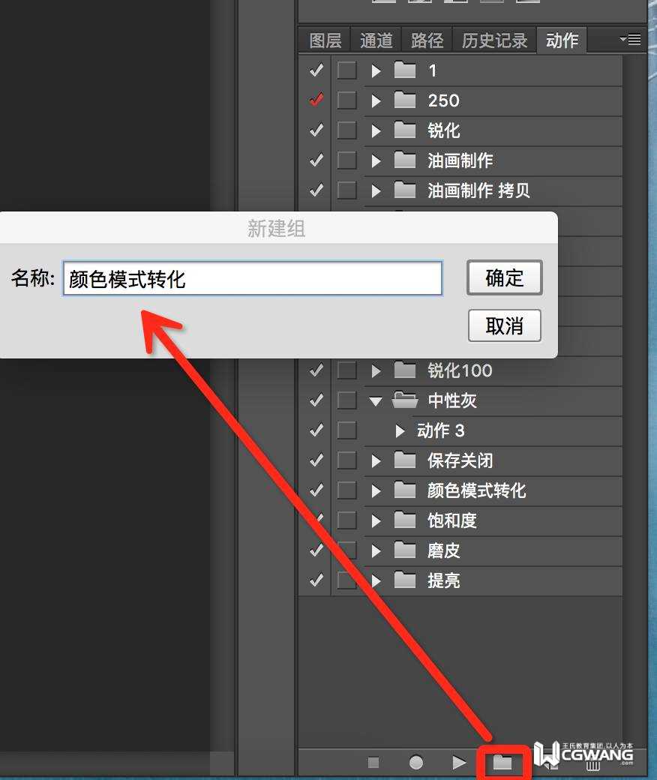Toggle dialog box for 保存关闭 set
Image resolution: width=657 pixels, height=780 pixels.
346,460
